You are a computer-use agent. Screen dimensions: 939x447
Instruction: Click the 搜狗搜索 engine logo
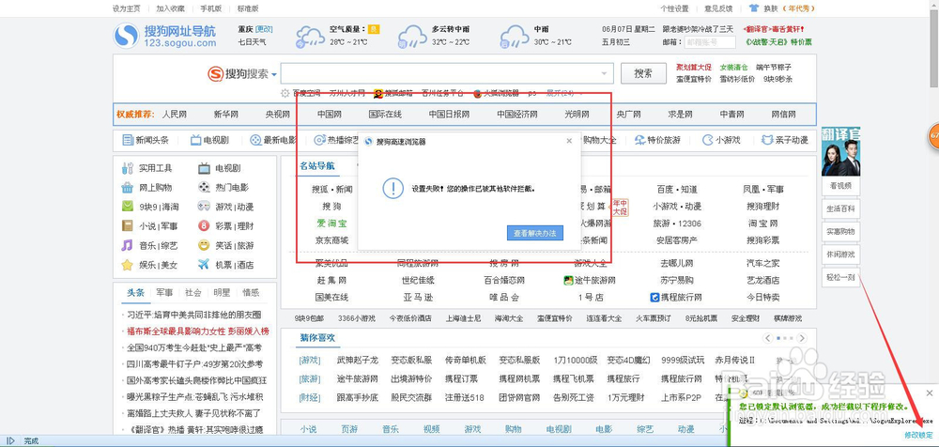238,74
